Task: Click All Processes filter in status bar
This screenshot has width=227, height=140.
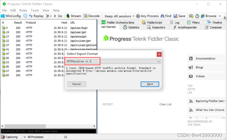Action: 33,137
